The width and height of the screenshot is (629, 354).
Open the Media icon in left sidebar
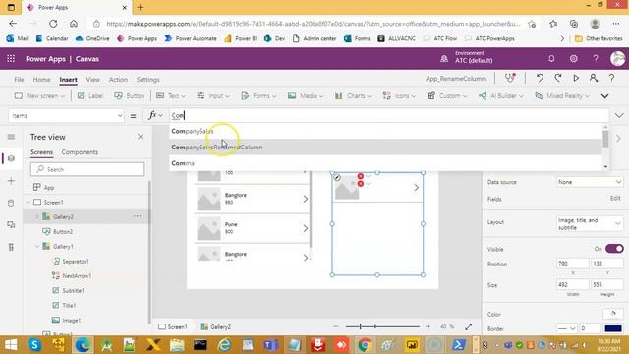coord(11,225)
